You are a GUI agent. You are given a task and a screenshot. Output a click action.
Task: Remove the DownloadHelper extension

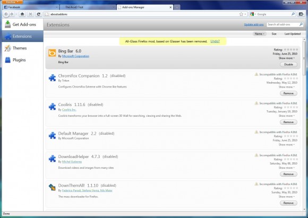[288, 175]
